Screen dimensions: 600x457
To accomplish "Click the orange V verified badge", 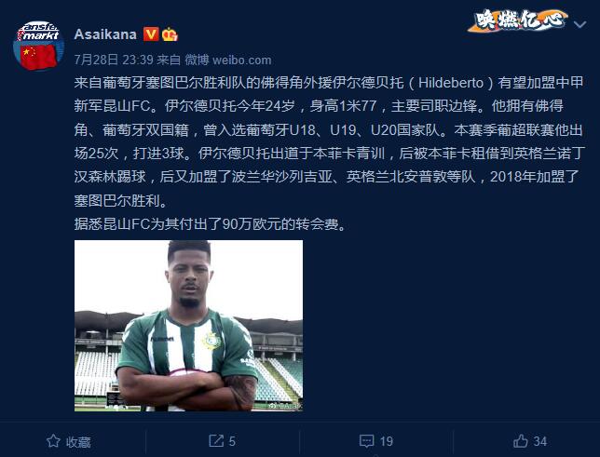I will point(151,34).
